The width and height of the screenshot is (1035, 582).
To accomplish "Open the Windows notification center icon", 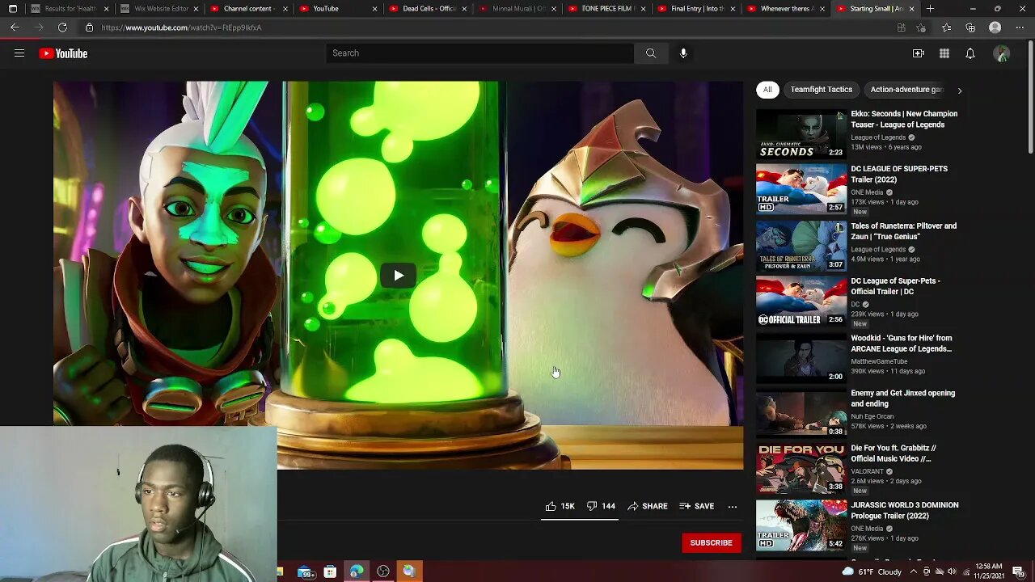I will (x=1018, y=572).
